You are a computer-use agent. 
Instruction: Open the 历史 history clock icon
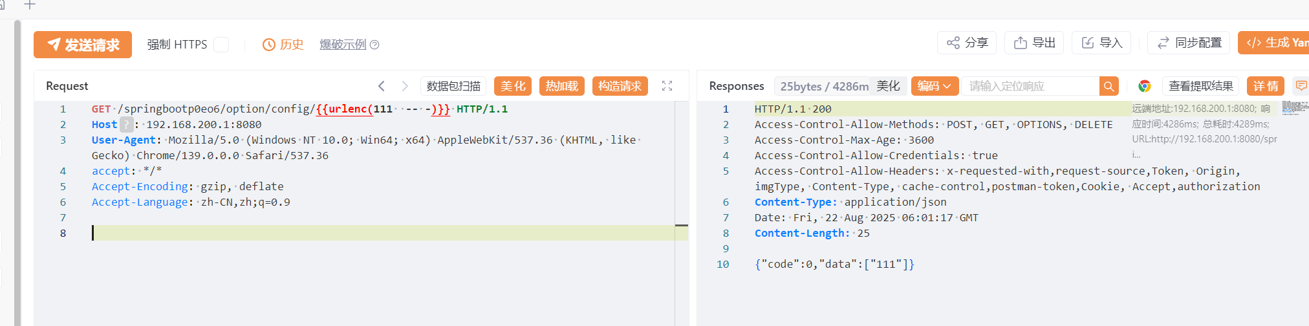[269, 45]
